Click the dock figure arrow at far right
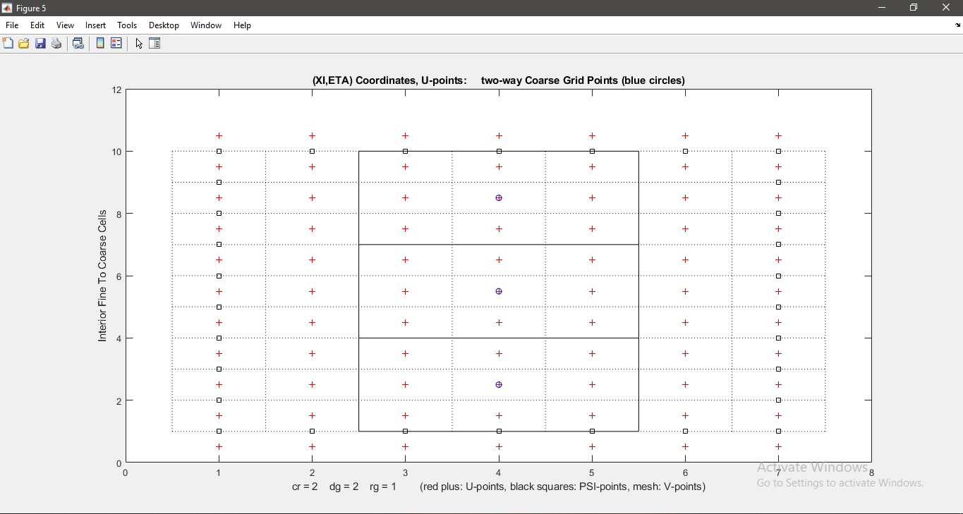The image size is (963, 514). click(957, 25)
